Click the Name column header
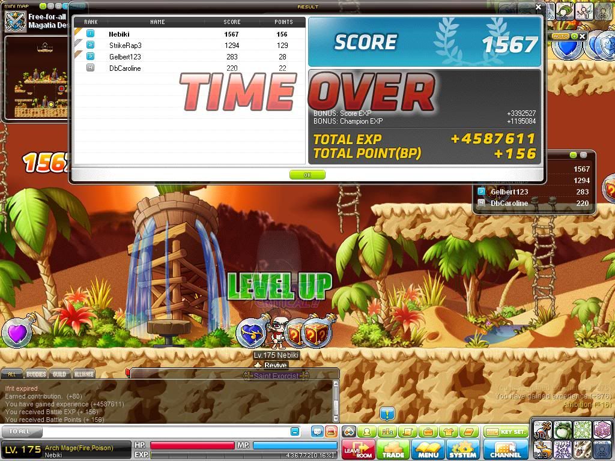Viewport: 615px width, 461px height. 158,22
